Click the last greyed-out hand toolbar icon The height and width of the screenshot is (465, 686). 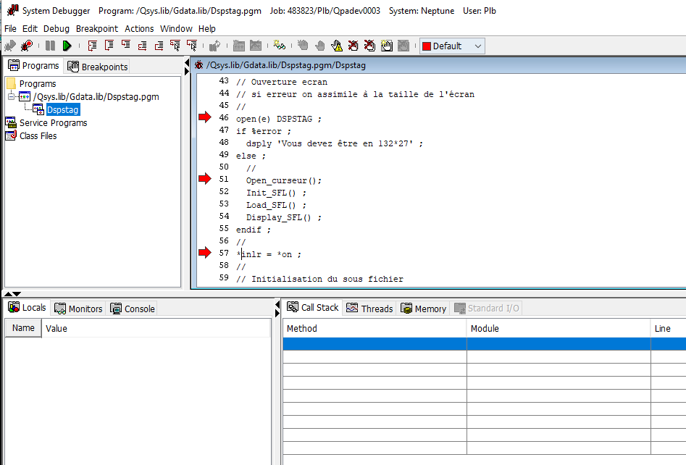pos(403,46)
